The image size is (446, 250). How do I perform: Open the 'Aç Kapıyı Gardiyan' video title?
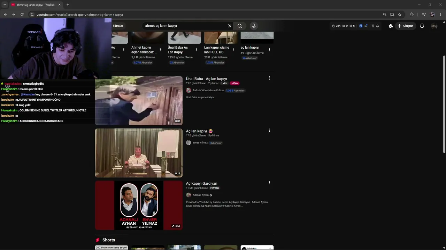click(201, 183)
